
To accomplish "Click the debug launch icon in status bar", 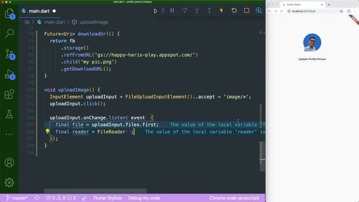I will [x=85, y=198].
